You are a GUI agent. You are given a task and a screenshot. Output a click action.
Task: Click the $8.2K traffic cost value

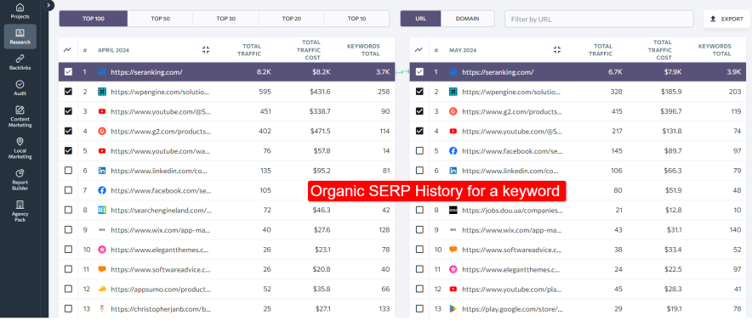tap(321, 72)
